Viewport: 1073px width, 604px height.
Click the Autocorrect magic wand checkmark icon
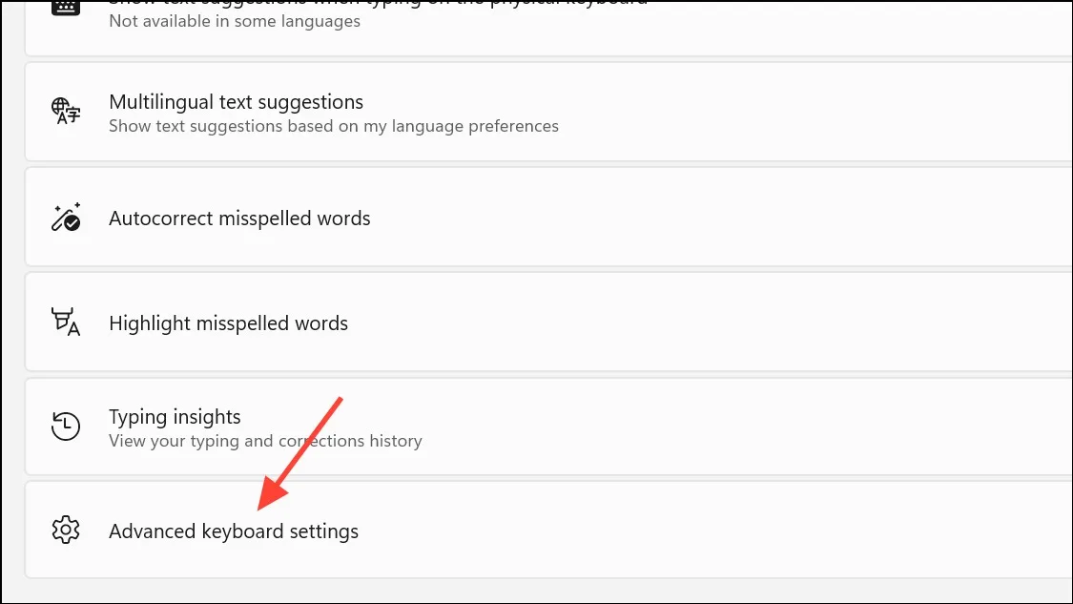coord(66,218)
